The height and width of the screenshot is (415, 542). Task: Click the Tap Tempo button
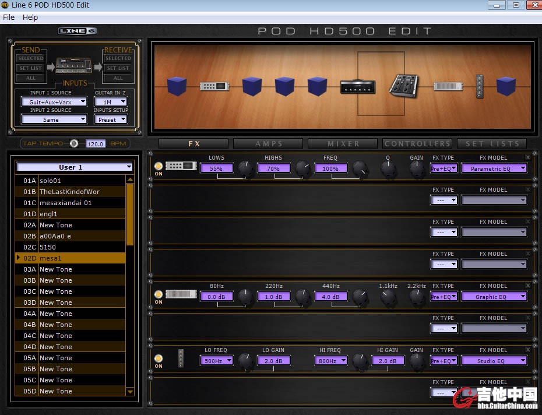click(74, 143)
